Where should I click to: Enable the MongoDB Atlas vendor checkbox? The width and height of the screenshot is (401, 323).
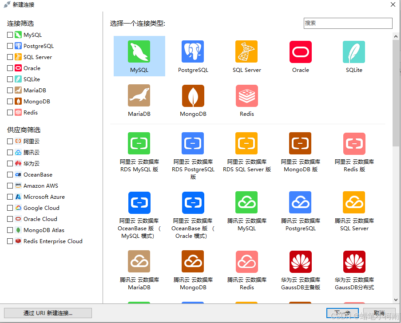pos(10,230)
